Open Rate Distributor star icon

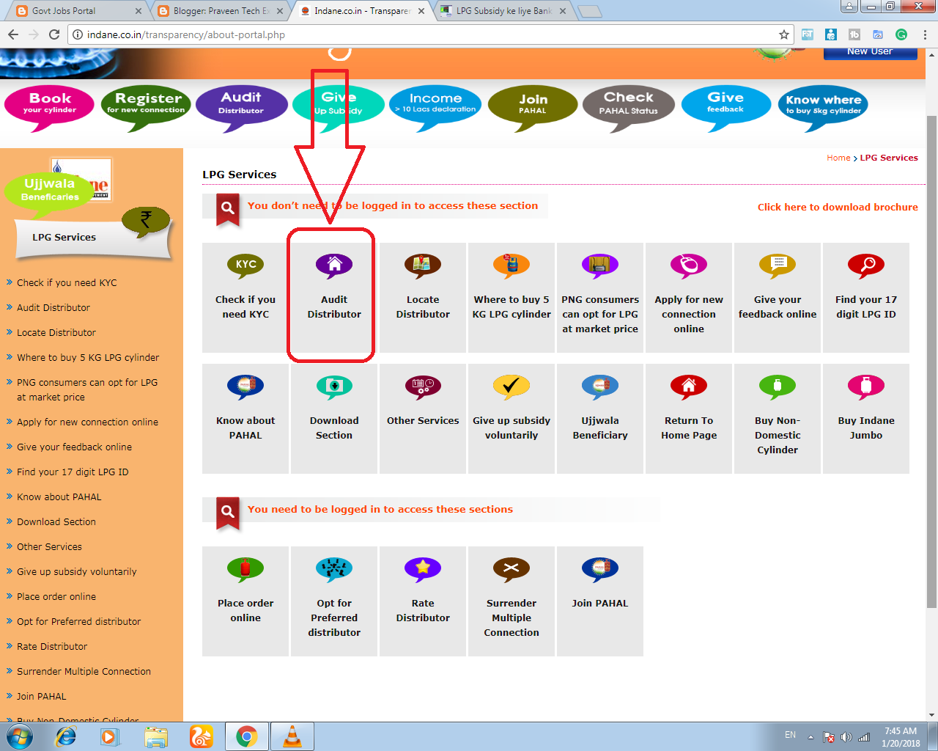tap(423, 569)
